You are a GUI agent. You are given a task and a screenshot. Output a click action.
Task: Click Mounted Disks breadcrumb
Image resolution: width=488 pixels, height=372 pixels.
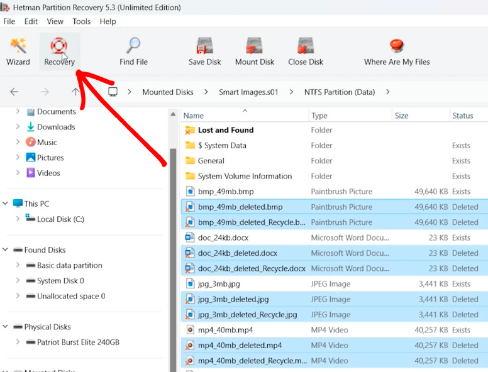[168, 92]
